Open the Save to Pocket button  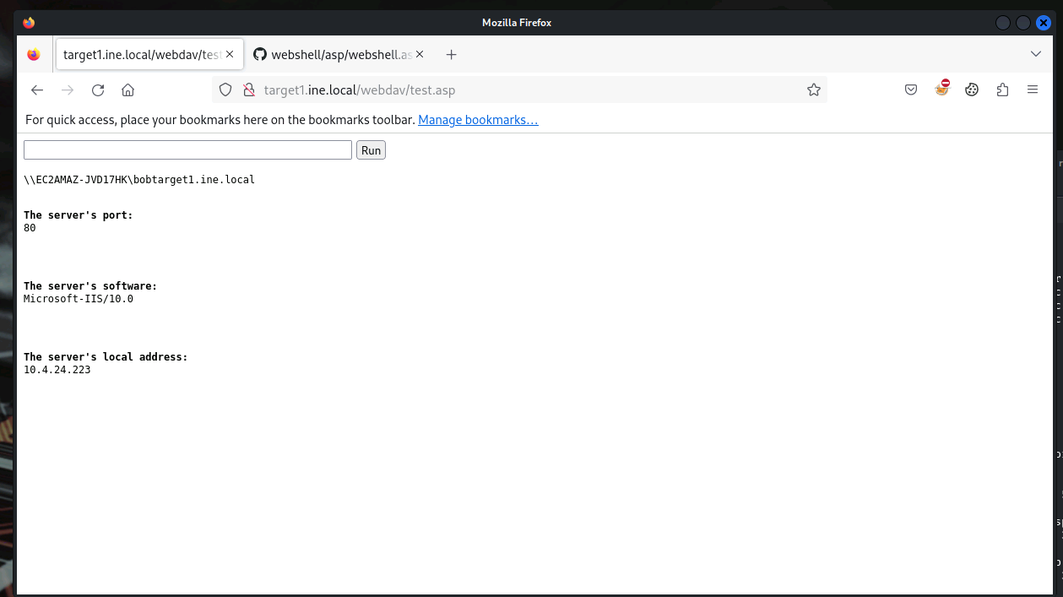pos(911,90)
